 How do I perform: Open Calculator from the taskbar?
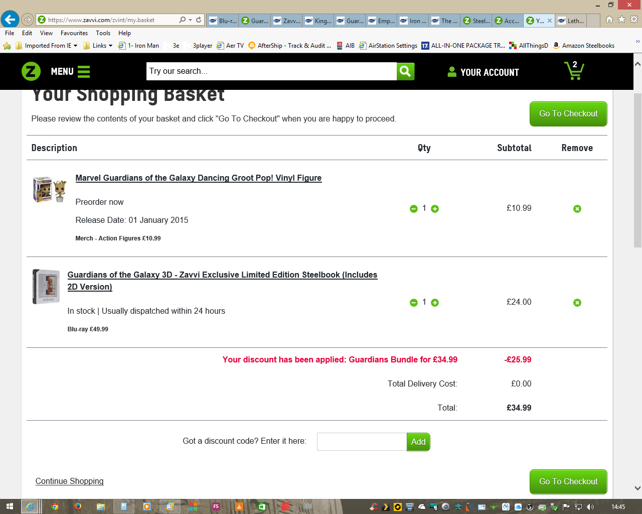(x=123, y=506)
